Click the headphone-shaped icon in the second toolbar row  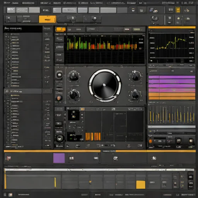[x=155, y=19]
